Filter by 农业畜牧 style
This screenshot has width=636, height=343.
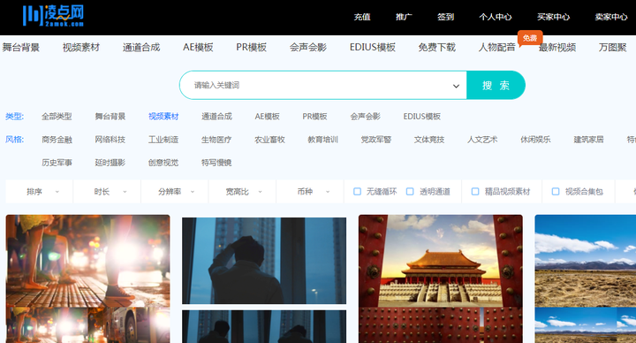pyautogui.click(x=269, y=140)
